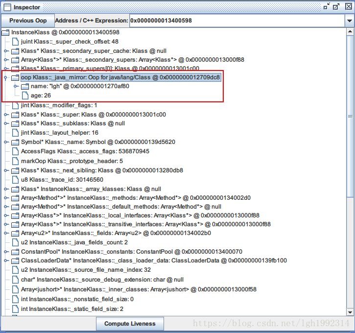
Task: Expand the _local_interfaces node
Action: pyautogui.click(x=6, y=215)
